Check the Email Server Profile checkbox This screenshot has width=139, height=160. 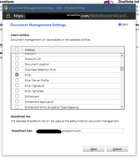click(x=17, y=80)
